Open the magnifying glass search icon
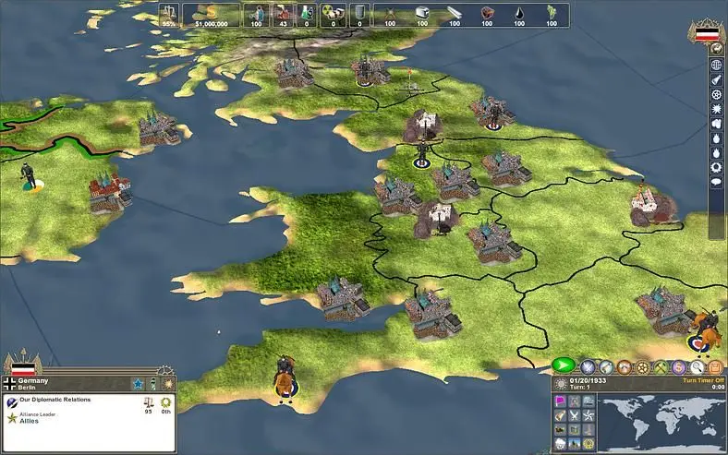This screenshot has width=728, height=455. pos(697,367)
